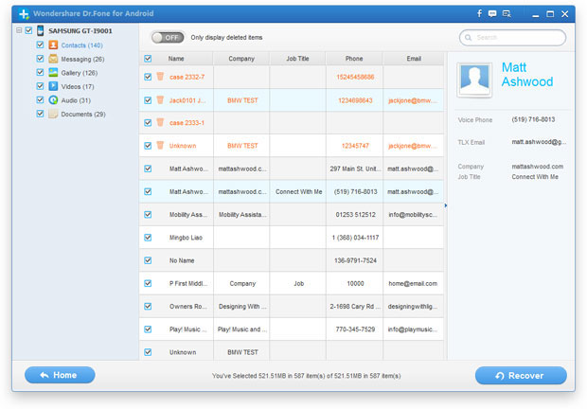Screen dimensions: 587x409
Task: Sort by the Company column header
Action: pos(241,59)
